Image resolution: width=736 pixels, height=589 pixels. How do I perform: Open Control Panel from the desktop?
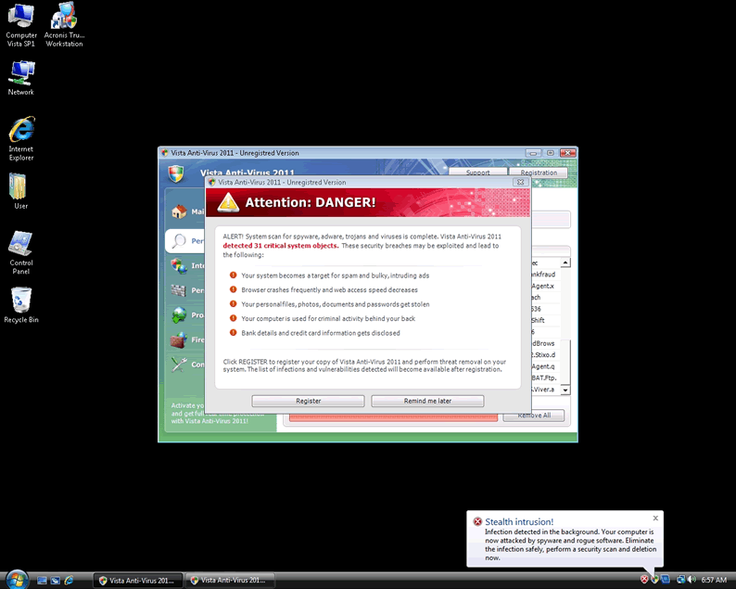pyautogui.click(x=21, y=250)
